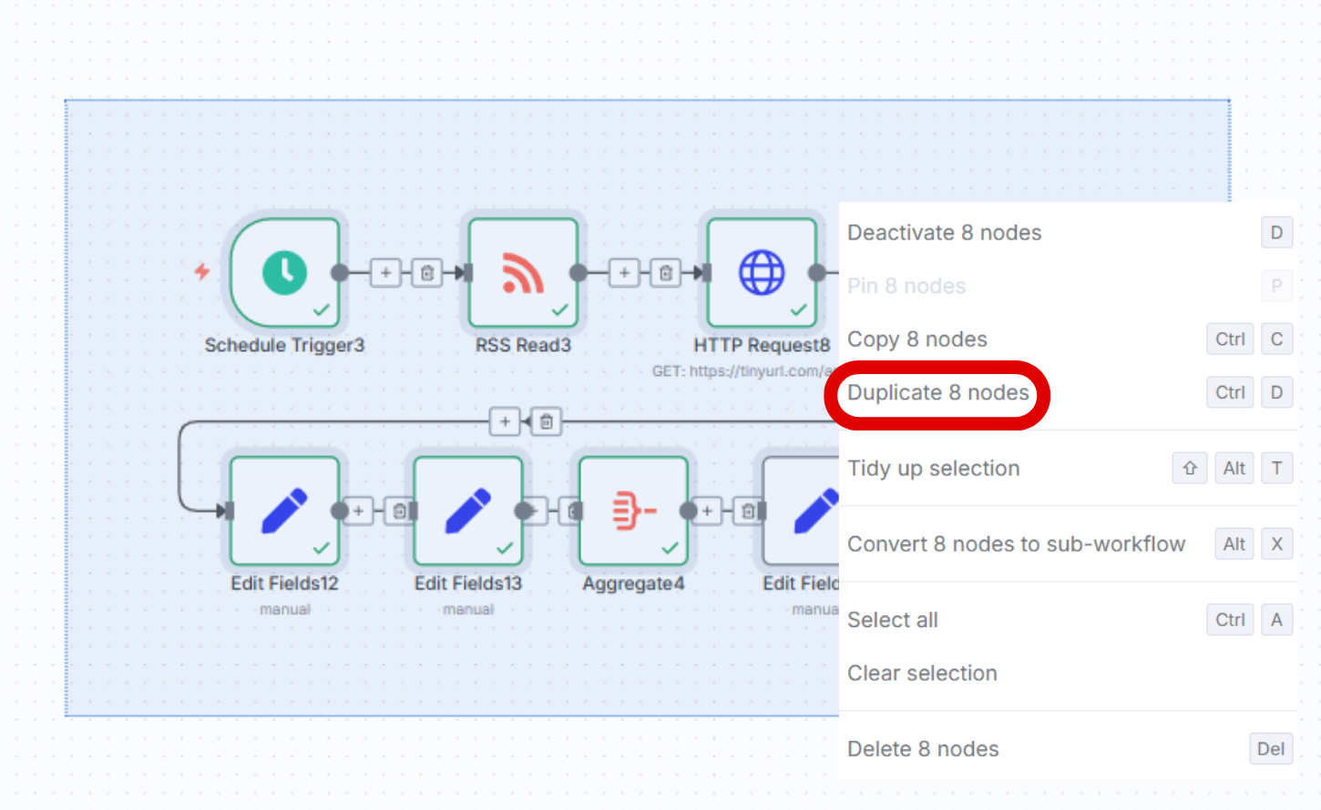The width and height of the screenshot is (1321, 810).
Task: Click plus icon after Schedule Trigger3
Action: 385,273
